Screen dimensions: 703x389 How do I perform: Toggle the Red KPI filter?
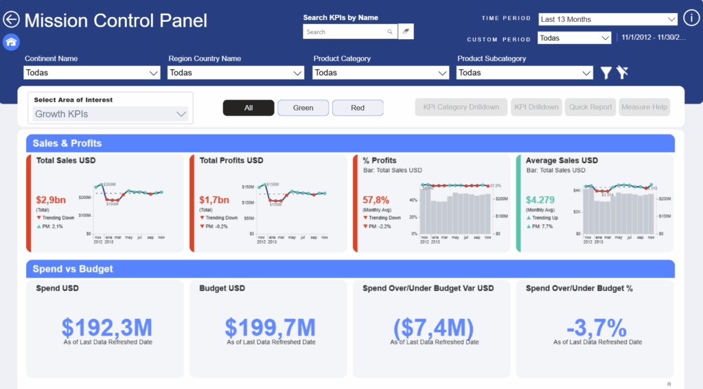358,108
